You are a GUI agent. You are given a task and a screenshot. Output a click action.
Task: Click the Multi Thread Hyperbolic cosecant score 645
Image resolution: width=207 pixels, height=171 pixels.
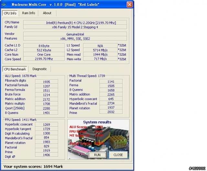click(x=111, y=99)
